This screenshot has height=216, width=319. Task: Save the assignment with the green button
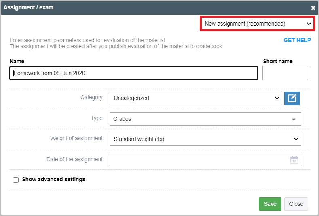point(270,204)
